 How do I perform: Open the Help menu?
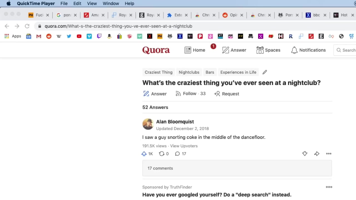(129, 3)
